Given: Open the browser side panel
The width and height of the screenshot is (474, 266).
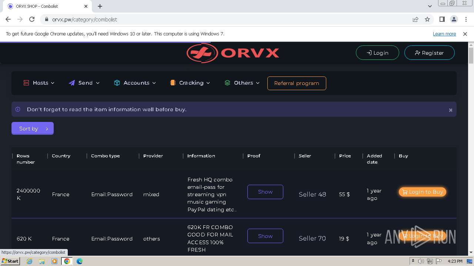Looking at the screenshot, I should (442, 19).
